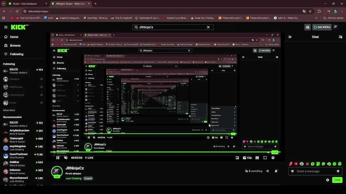The image size is (346, 194).
Task: Show the chat users list icon
Action: (x=340, y=37)
